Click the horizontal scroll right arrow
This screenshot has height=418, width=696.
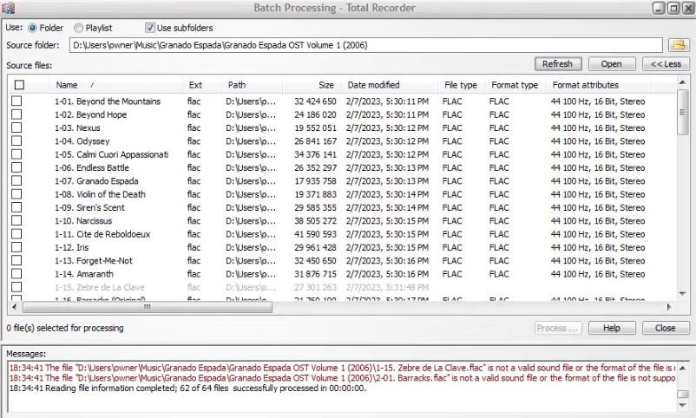[x=669, y=307]
